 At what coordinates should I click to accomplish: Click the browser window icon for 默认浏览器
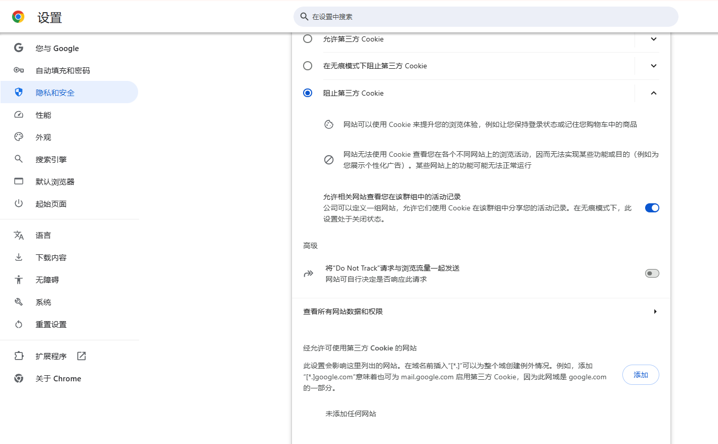(19, 181)
